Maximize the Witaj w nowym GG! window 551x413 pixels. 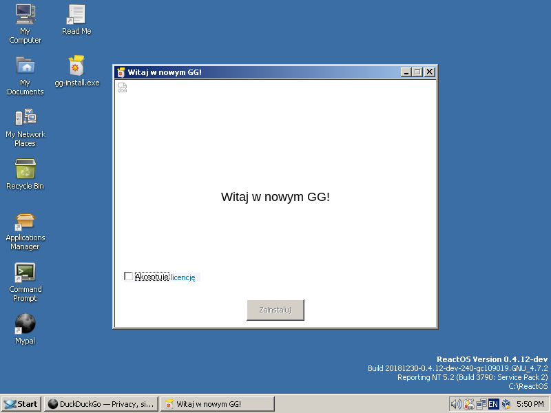[417, 72]
